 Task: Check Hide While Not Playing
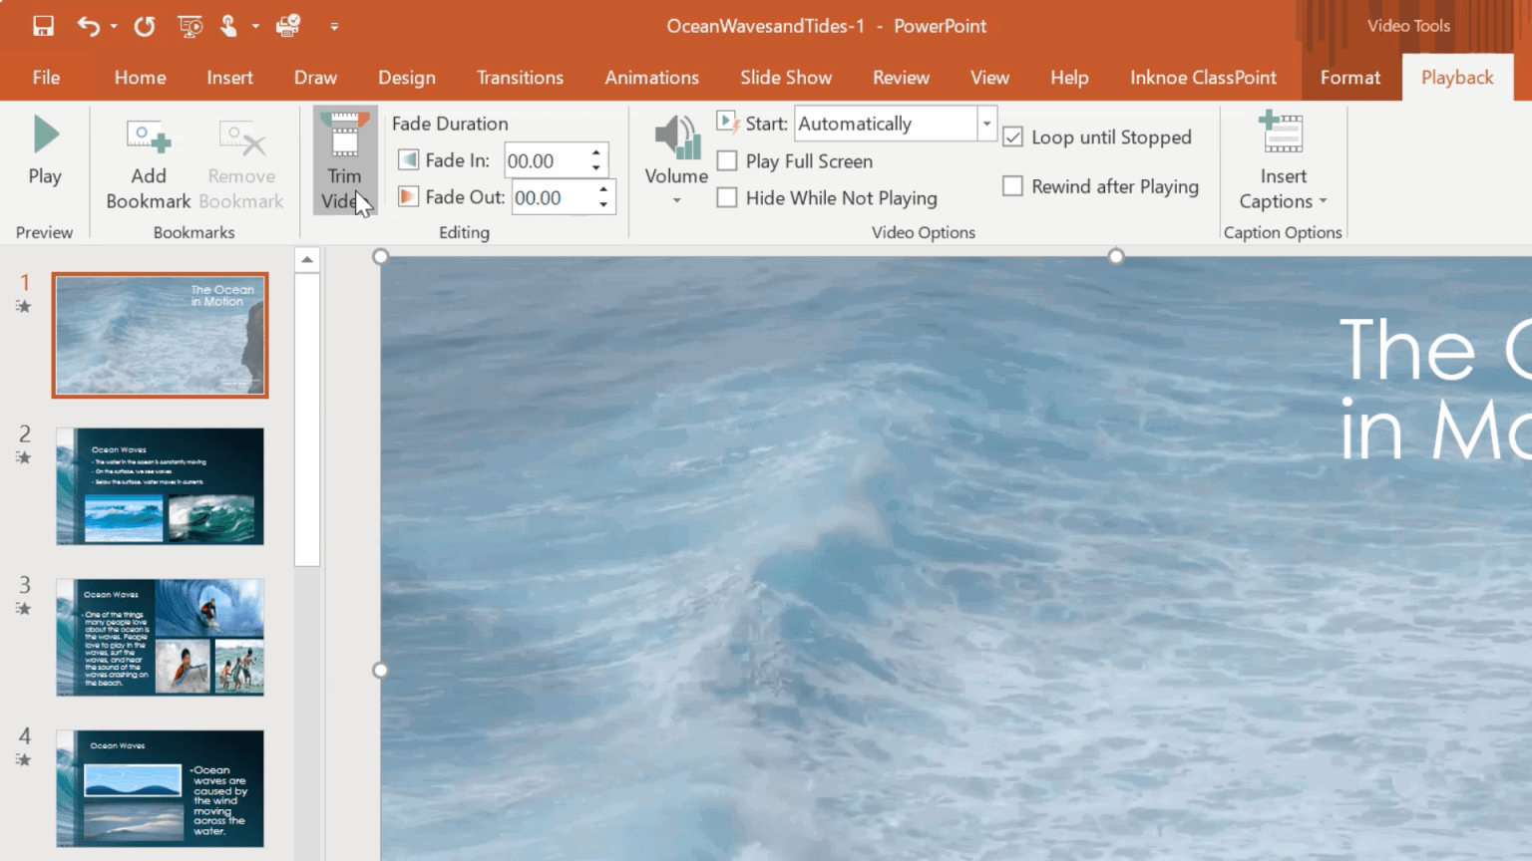(726, 197)
